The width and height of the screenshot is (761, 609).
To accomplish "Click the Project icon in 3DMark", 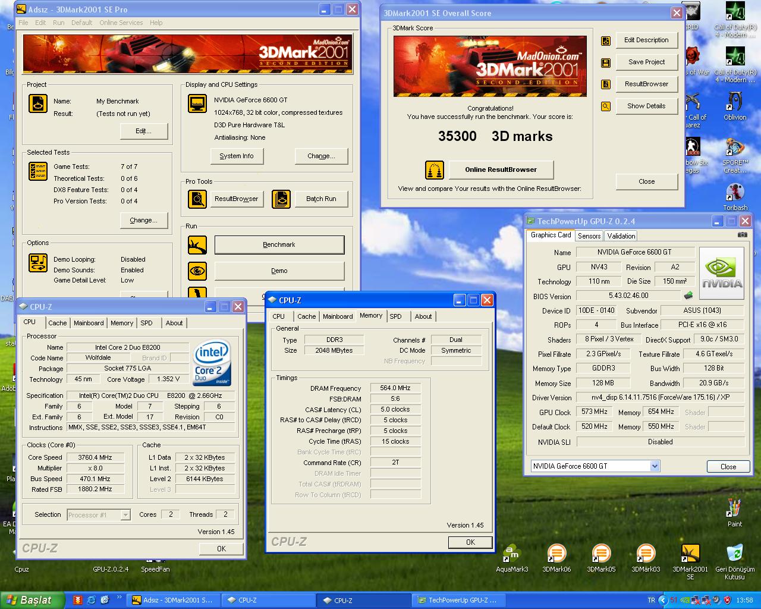I will tap(38, 103).
